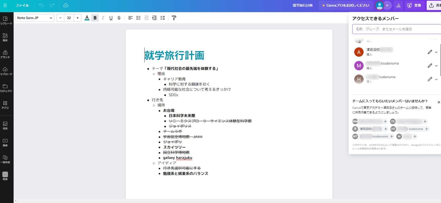This screenshot has height=203, width=441.
Task: Click the line 日本科学未来館
Action: (182, 115)
